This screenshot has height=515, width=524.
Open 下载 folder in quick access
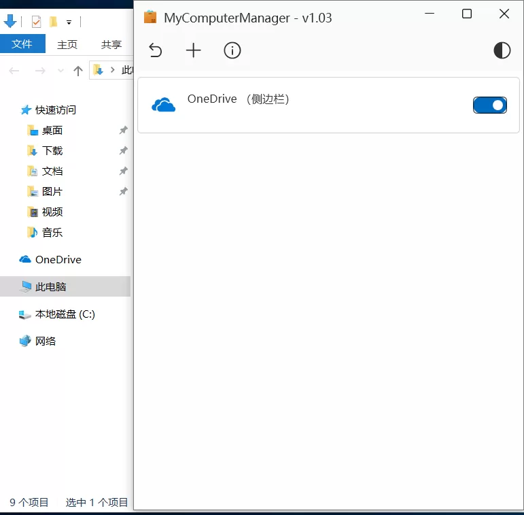52,151
